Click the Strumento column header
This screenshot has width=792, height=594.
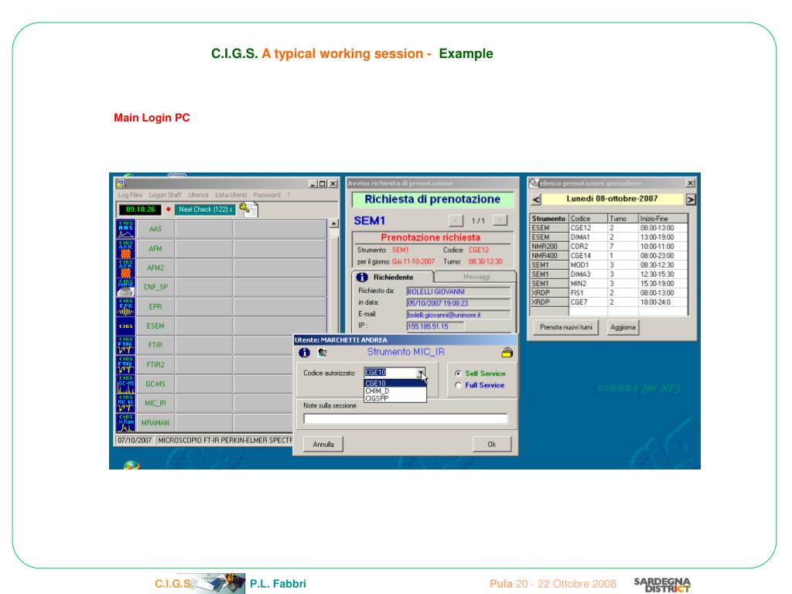tap(549, 219)
